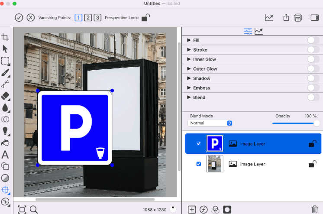323x214 pixels.
Task: Switch to the curves graph tab
Action: point(258,31)
